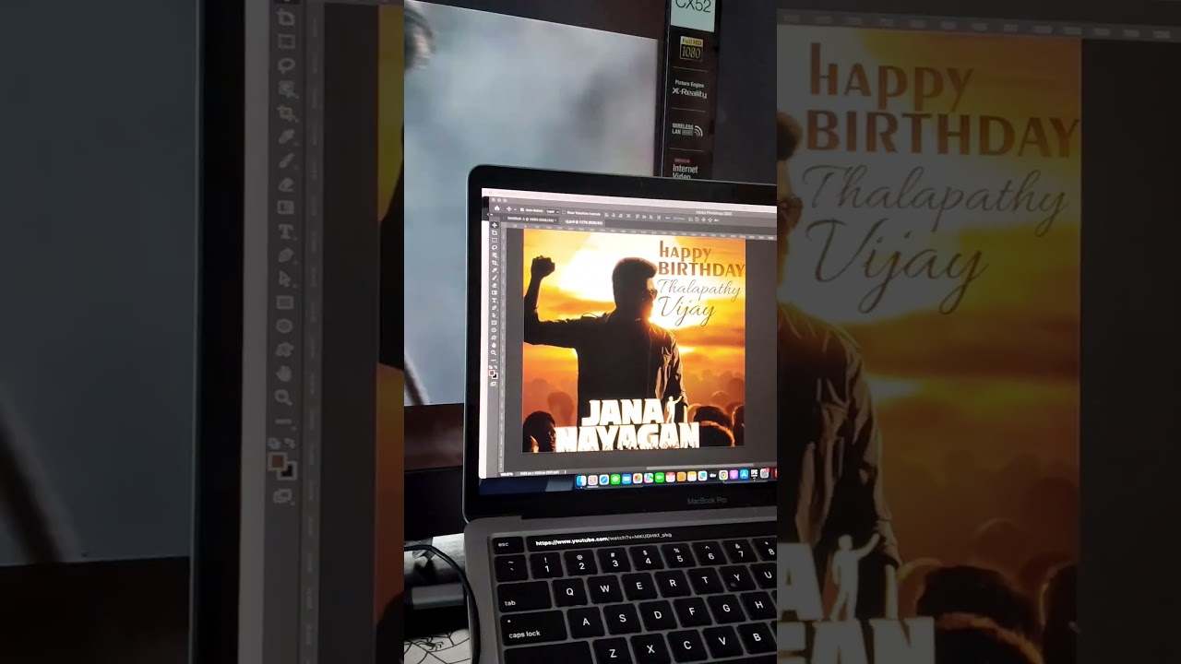Click the zoom percentage field in status bar

click(507, 474)
